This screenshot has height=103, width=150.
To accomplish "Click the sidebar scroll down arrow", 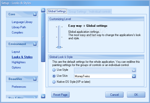I will coord(43,96).
